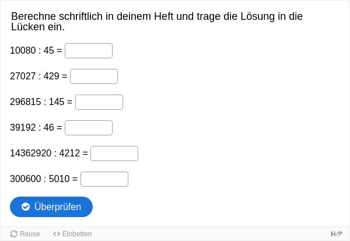The height and width of the screenshot is (241, 350).
Task: Click the equation text 39192 : 46 =
Action: coord(36,128)
